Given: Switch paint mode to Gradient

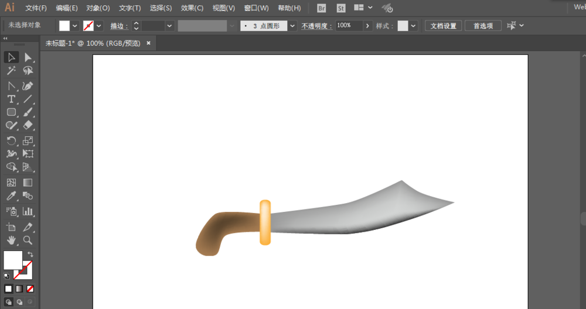Looking at the screenshot, I should (19, 289).
